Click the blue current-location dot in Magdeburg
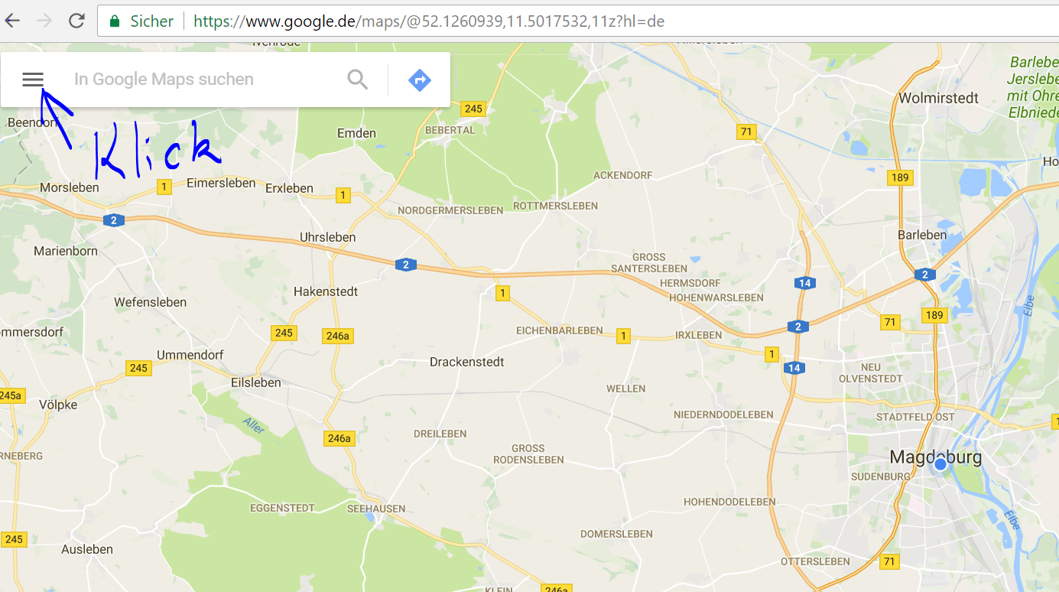The width and height of the screenshot is (1059, 592). point(940,464)
